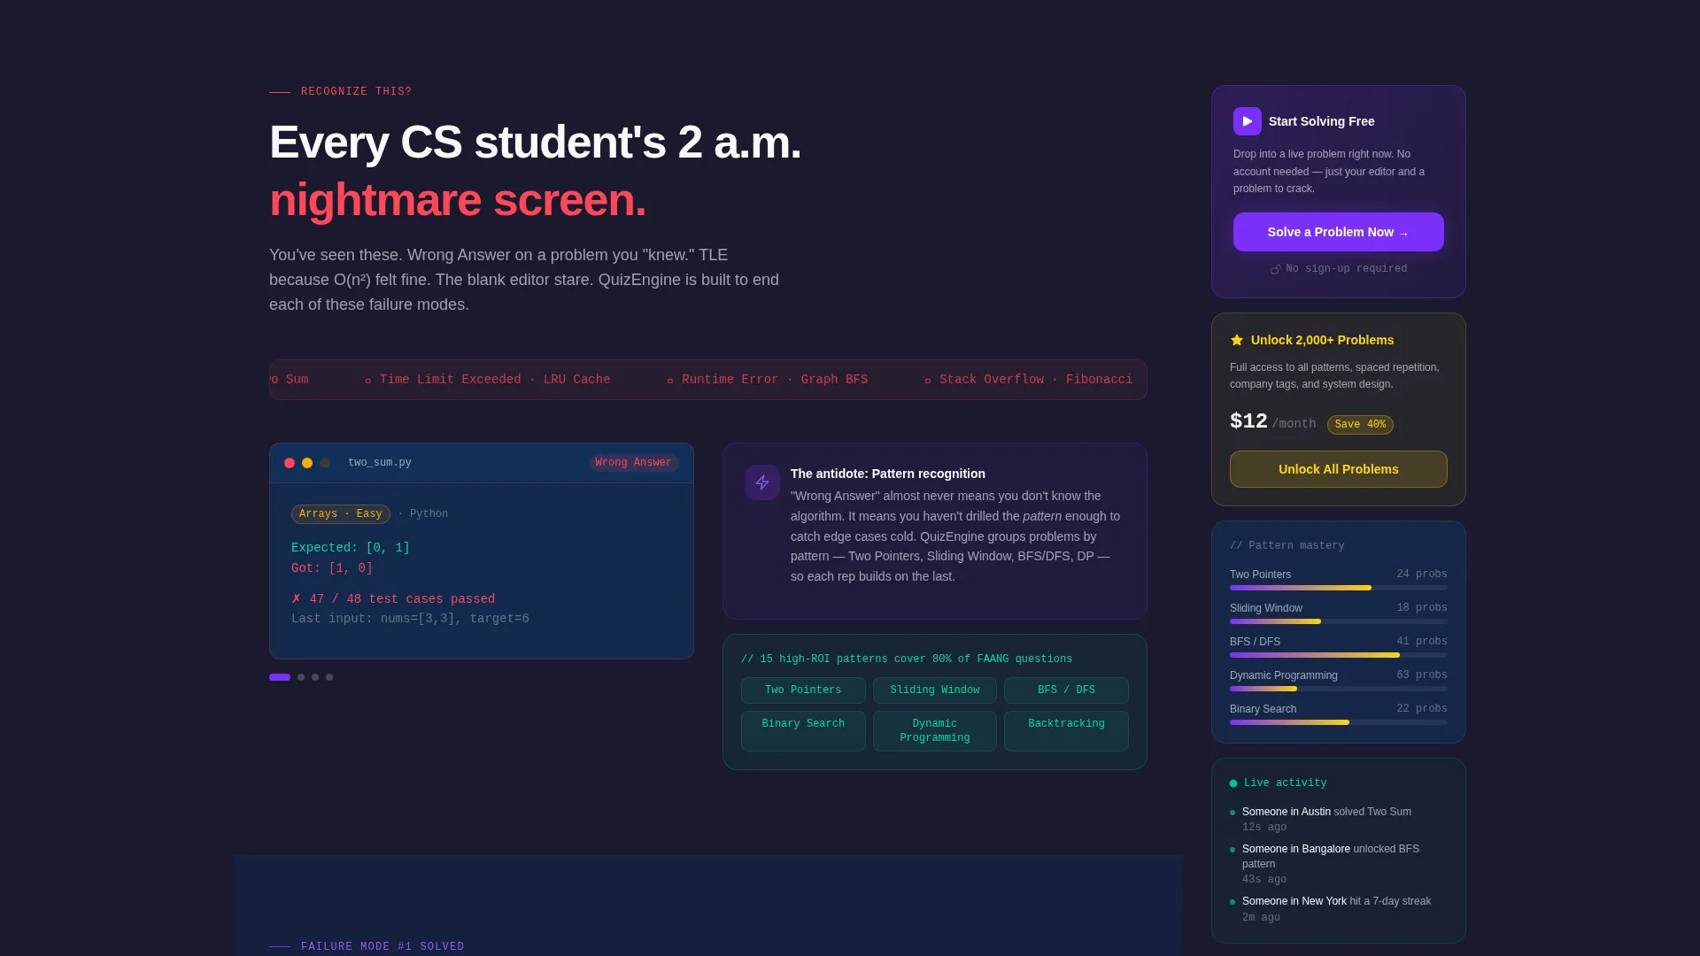Click the 41 probs count
Viewport: 1700px width, 956px height.
tap(1422, 642)
